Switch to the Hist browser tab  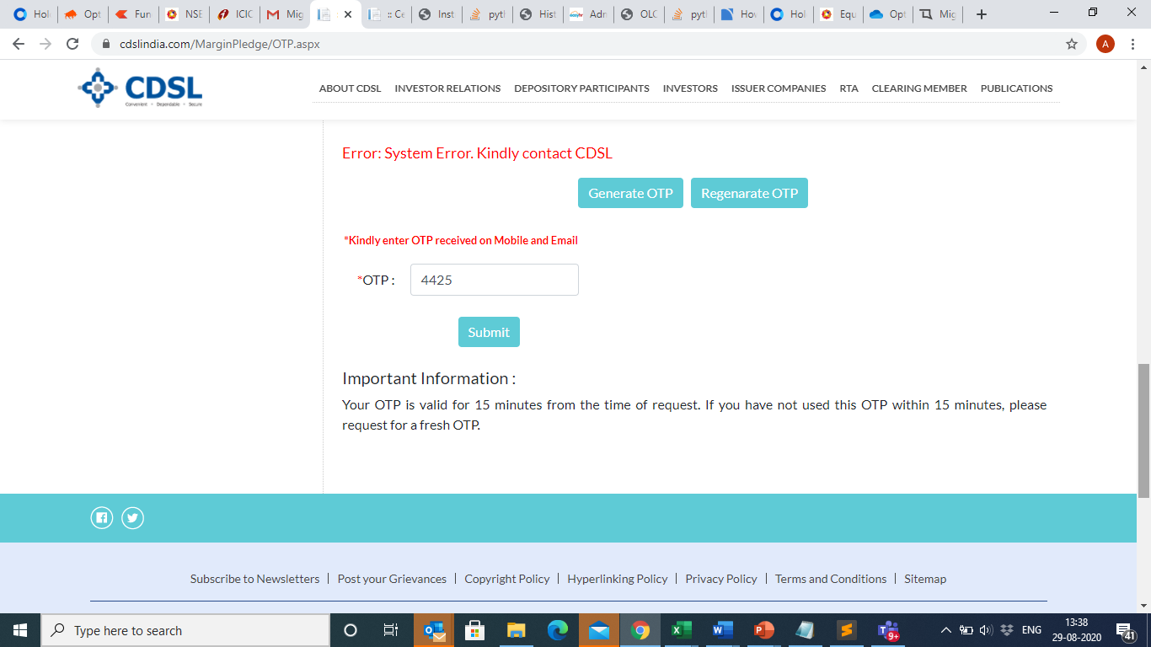[538, 14]
